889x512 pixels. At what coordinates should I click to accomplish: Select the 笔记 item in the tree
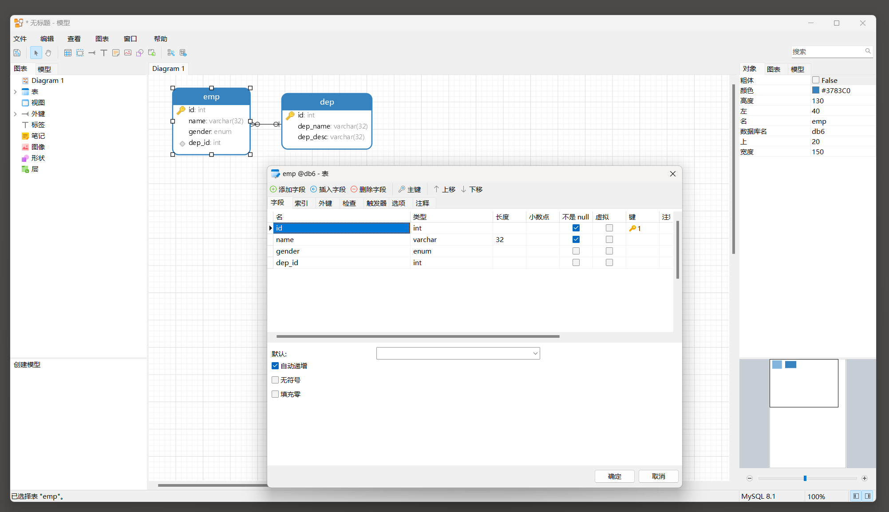(38, 136)
